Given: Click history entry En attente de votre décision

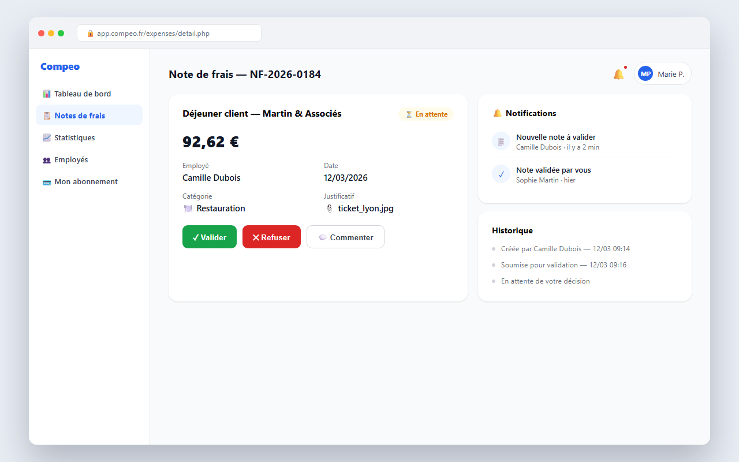Looking at the screenshot, I should tap(546, 281).
